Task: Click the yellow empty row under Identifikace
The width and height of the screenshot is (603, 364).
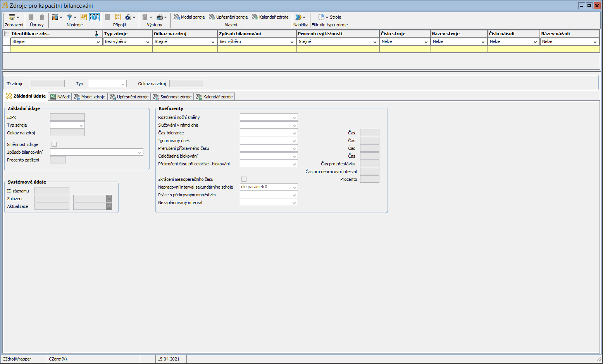Action: click(56, 49)
